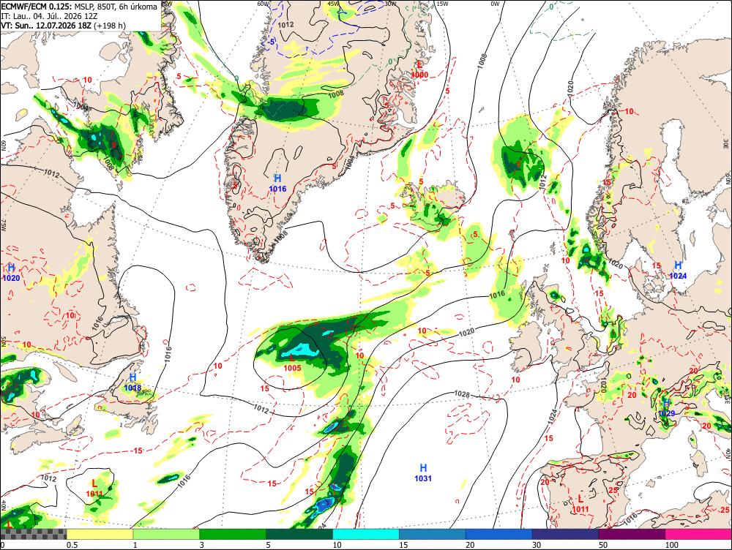Viewport: 732px width, 550px height.
Task: Click the yellow 0.5–1 mm legend swatch
Action: point(100,534)
